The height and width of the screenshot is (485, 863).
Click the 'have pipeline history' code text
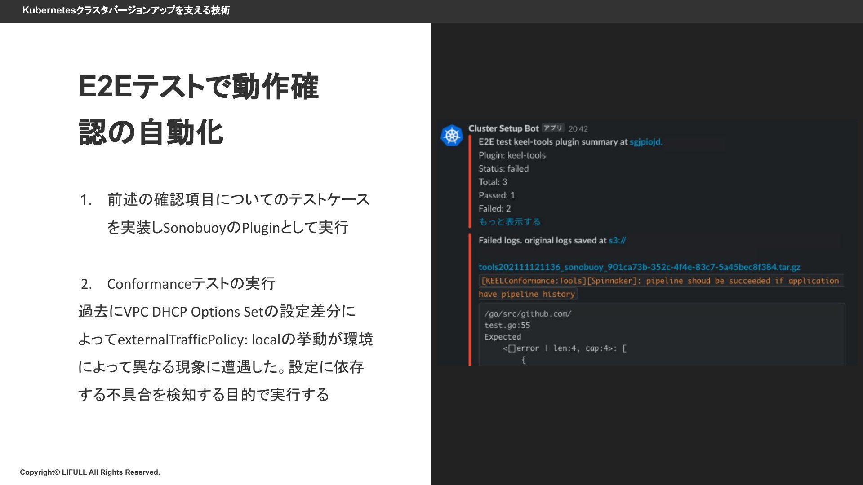[x=527, y=294]
